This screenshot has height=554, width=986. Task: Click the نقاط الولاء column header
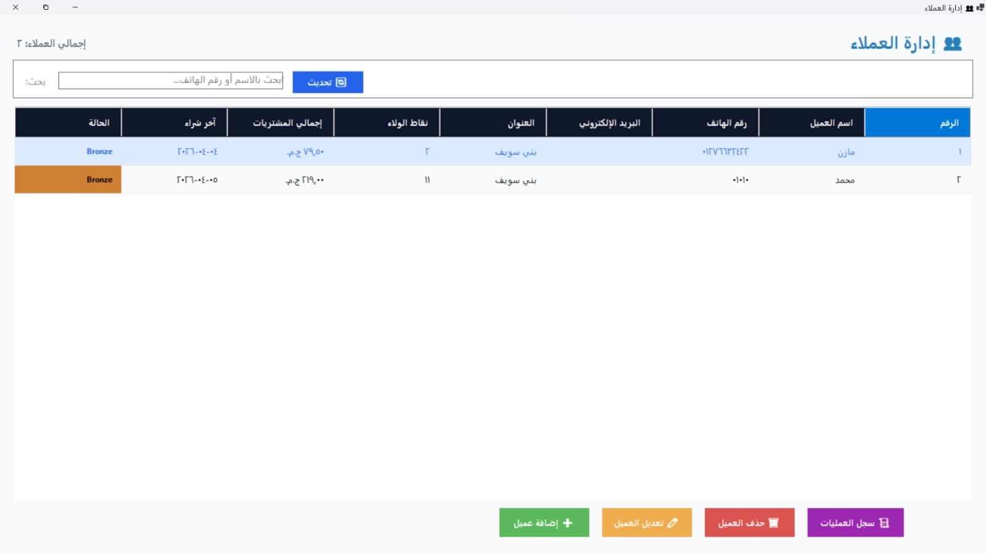pos(387,122)
